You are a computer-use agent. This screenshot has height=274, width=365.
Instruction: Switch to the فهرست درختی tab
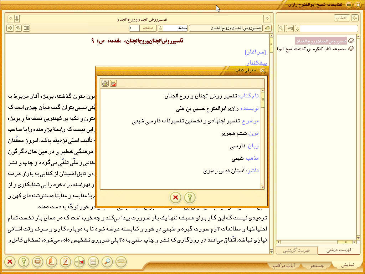pyautogui.click(x=339, y=250)
